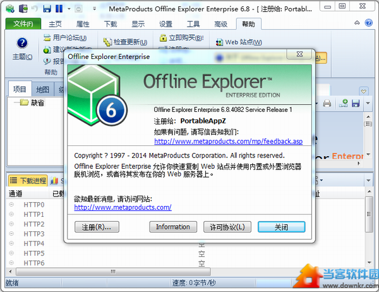379x292 pixels.
Task: Switch to the 下载 ribbon tab
Action: pos(111,24)
